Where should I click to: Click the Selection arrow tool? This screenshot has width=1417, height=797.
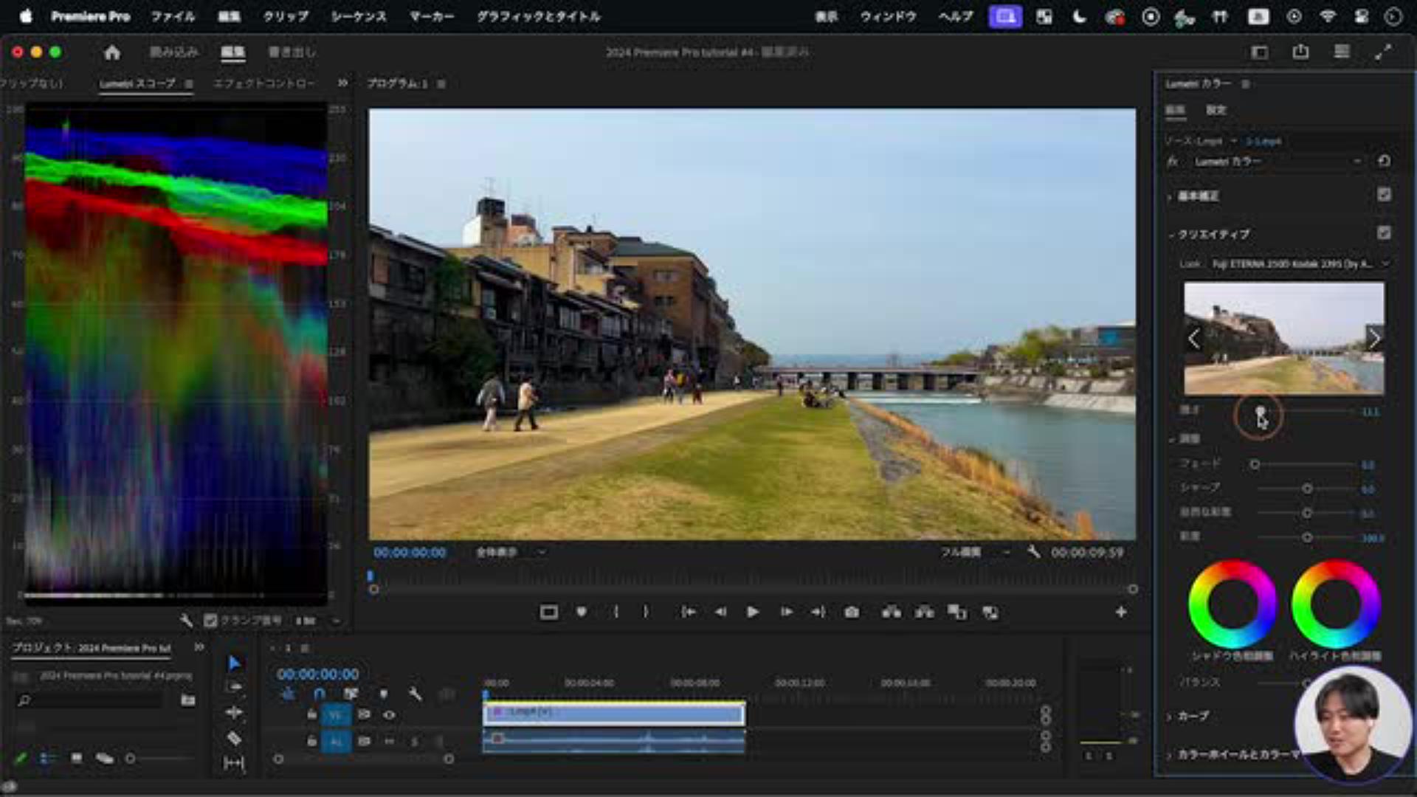pyautogui.click(x=234, y=663)
